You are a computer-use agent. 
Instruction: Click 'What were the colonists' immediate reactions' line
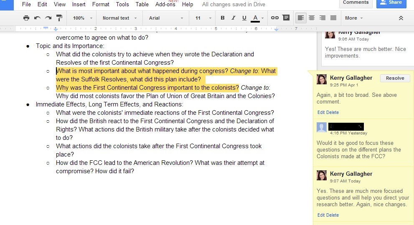pos(165,113)
